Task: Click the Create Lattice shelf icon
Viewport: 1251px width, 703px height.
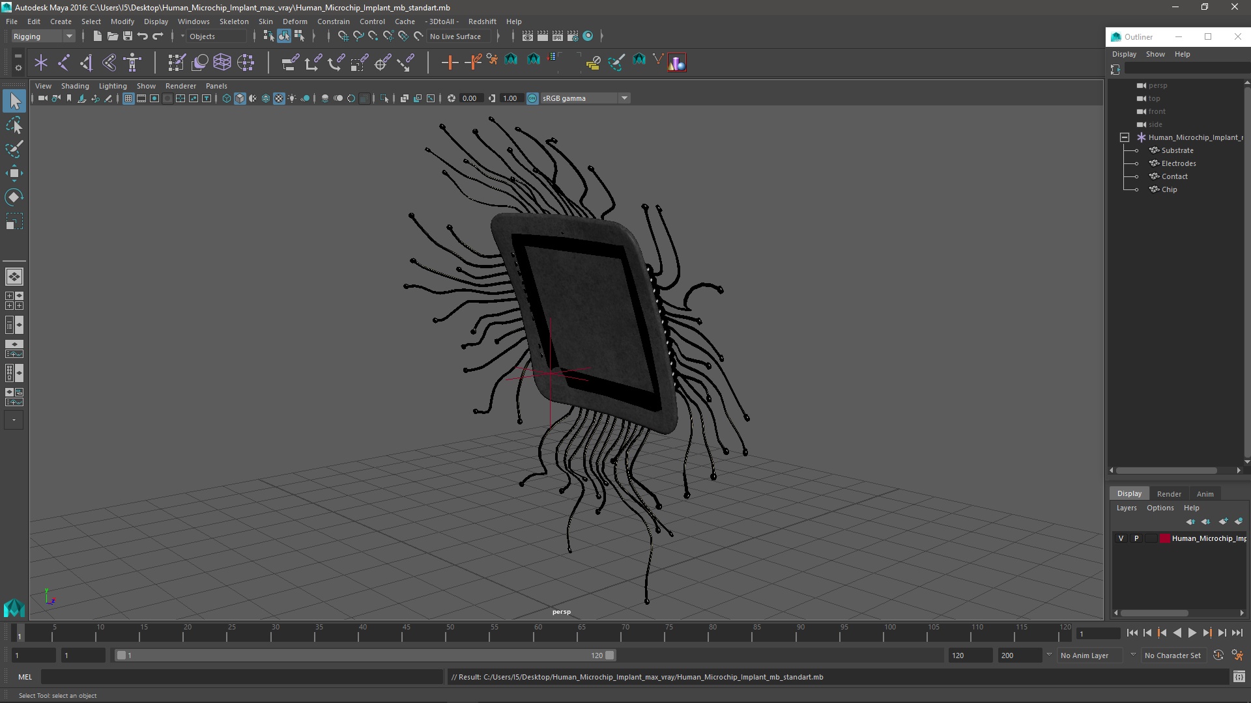Action: 222,62
